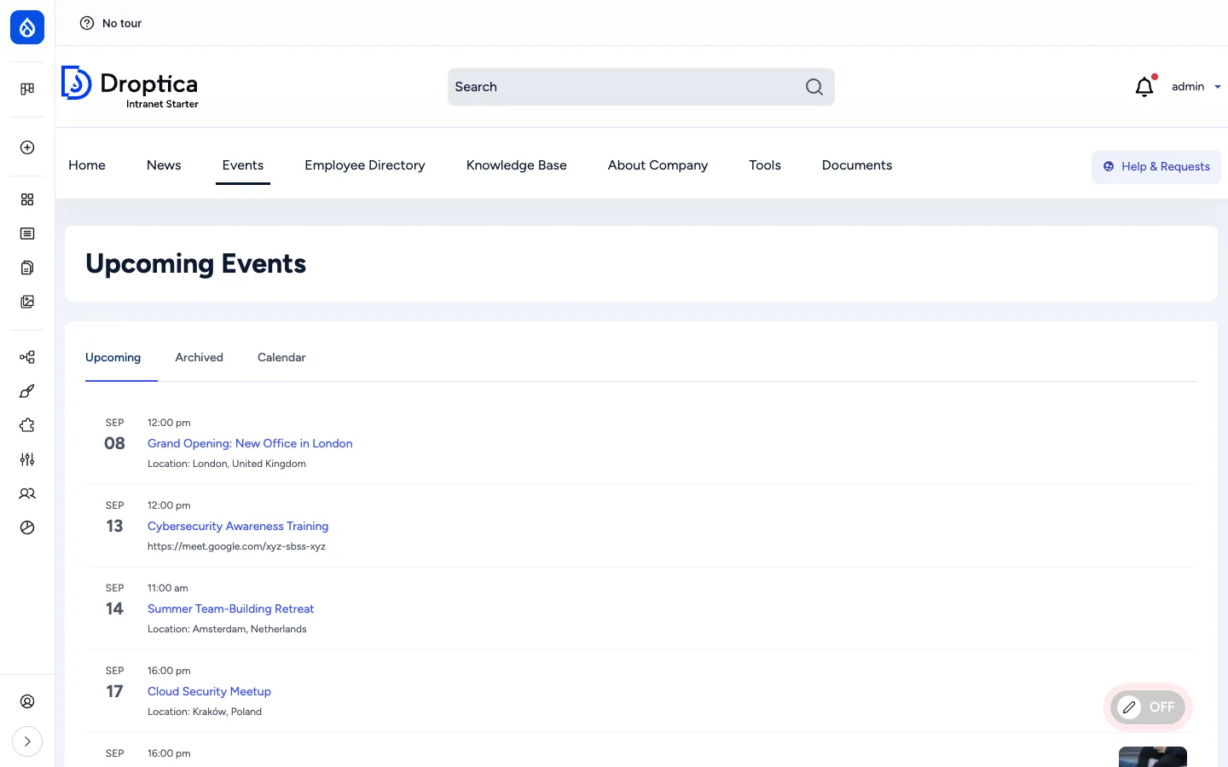Open the Extend puzzle piece icon
This screenshot has height=767, width=1228.
click(x=27, y=425)
